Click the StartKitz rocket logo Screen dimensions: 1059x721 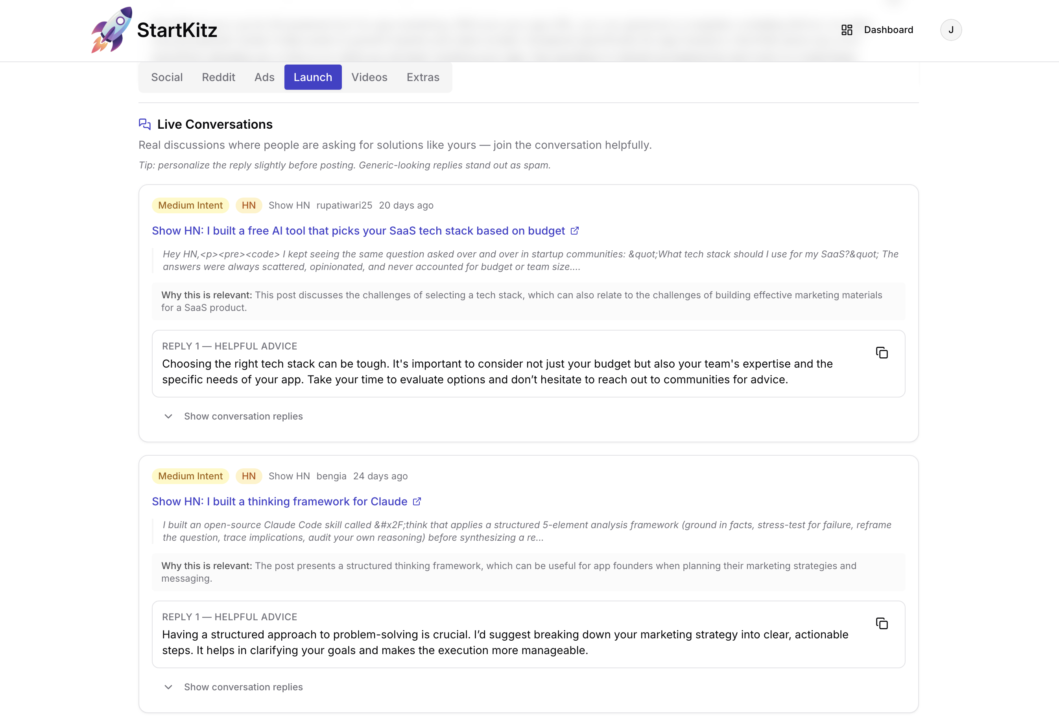(112, 30)
